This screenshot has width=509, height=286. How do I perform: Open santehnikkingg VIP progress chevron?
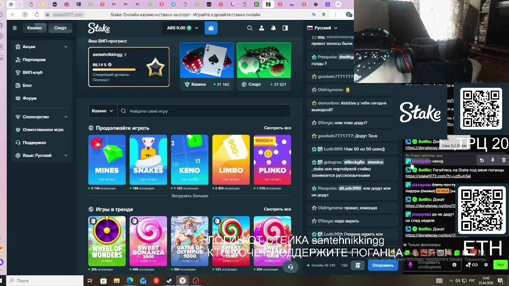click(x=125, y=54)
